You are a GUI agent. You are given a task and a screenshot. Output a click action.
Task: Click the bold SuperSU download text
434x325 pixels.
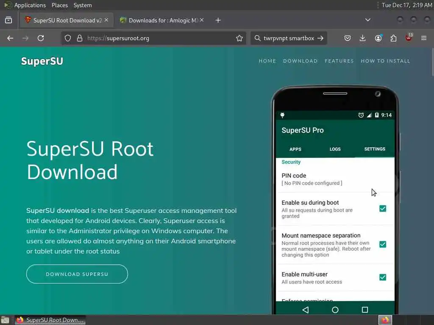click(58, 211)
